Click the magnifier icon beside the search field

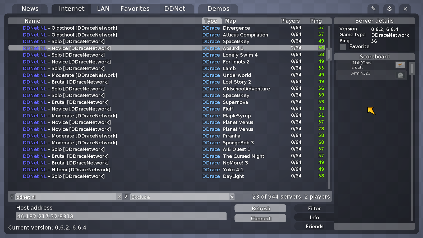click(12, 197)
